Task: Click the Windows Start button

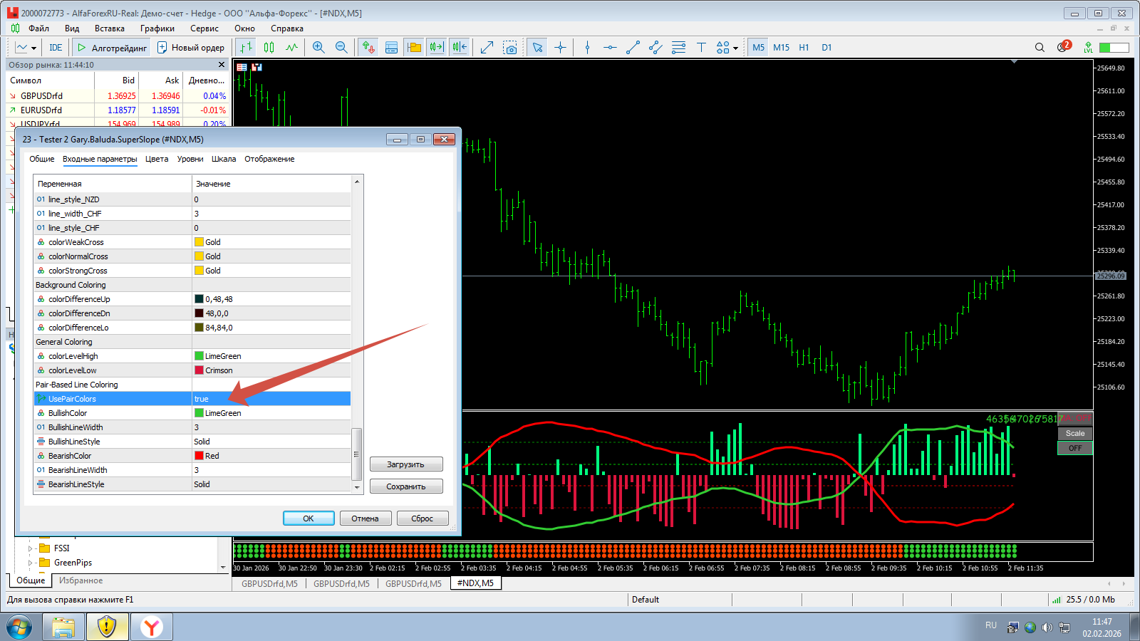Action: pyautogui.click(x=19, y=627)
